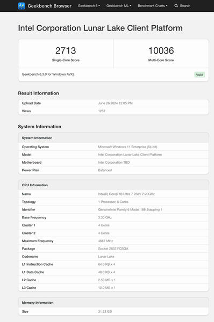The image size is (214, 322).
Task: Select the 10036 multi-core score value
Action: tap(161, 50)
